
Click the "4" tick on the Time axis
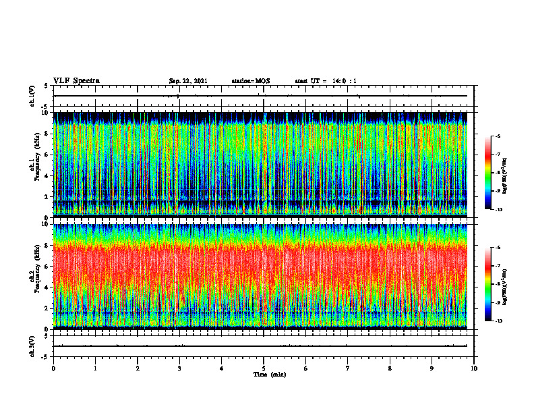pyautogui.click(x=222, y=368)
